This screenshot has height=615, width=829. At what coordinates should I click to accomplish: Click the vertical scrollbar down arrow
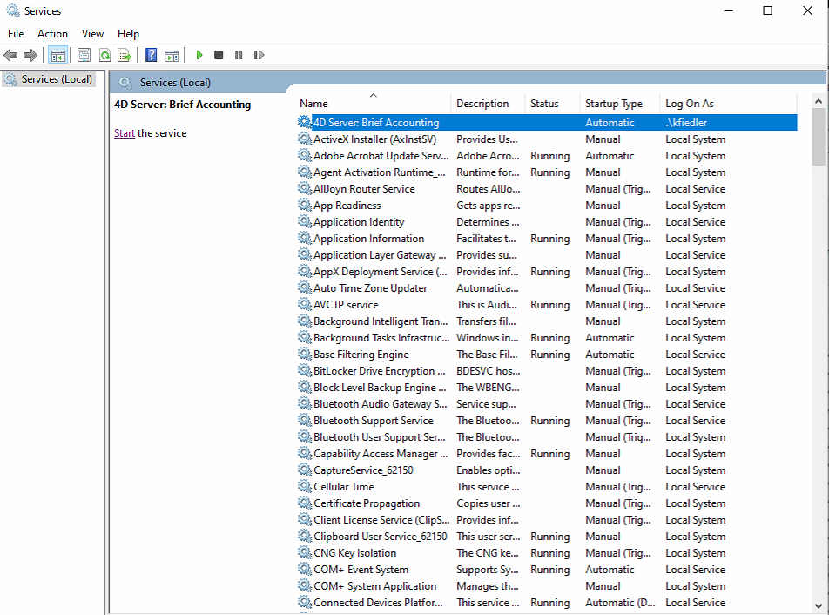click(818, 607)
